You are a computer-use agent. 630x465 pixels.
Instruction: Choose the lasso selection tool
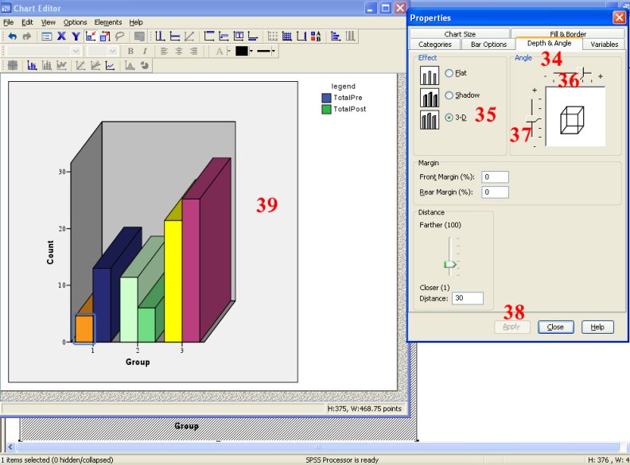point(119,37)
